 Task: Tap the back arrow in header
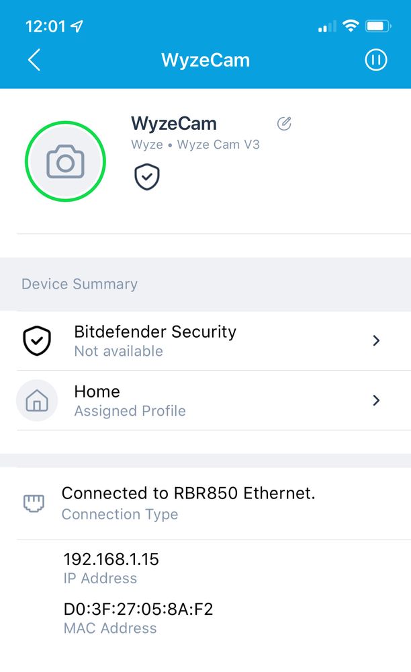click(34, 60)
